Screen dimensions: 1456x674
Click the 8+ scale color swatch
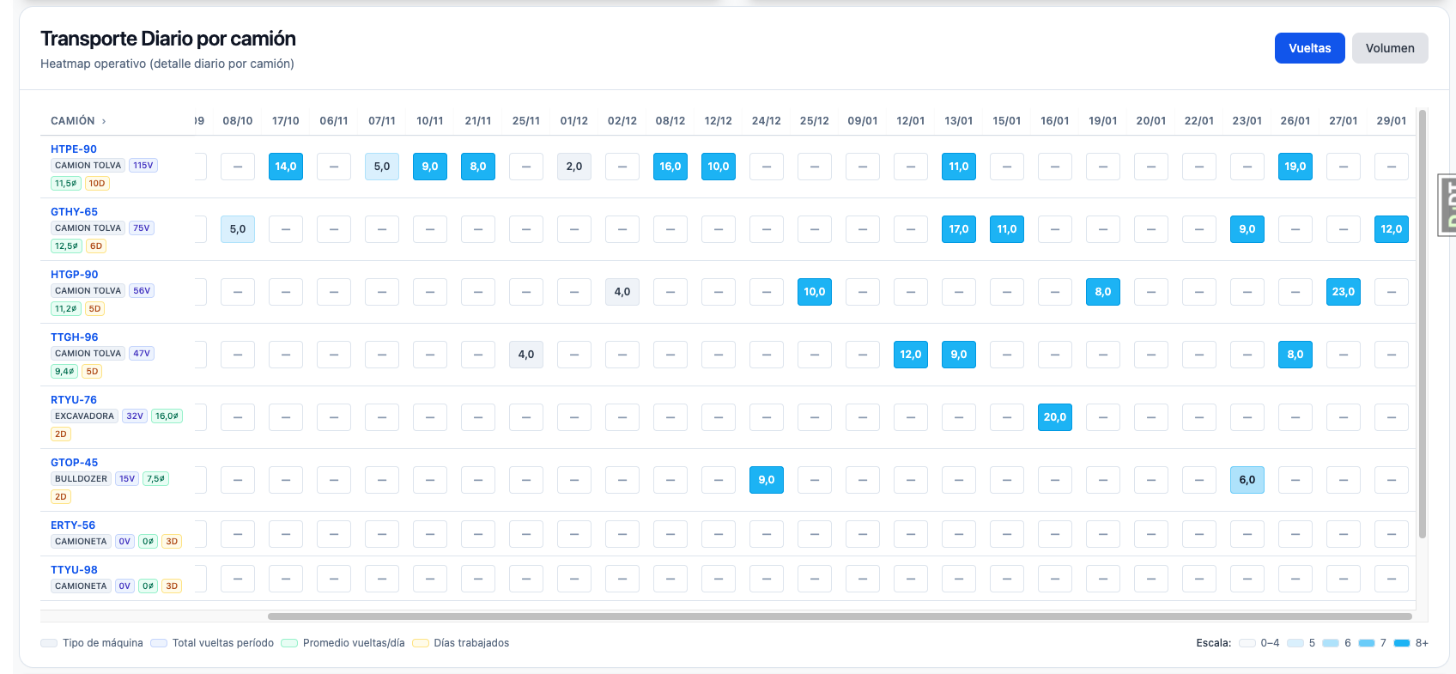pos(1402,643)
